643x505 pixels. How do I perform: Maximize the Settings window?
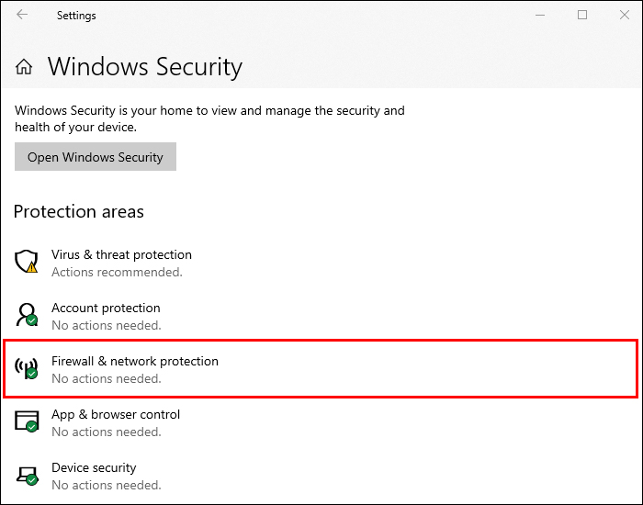[x=582, y=16]
